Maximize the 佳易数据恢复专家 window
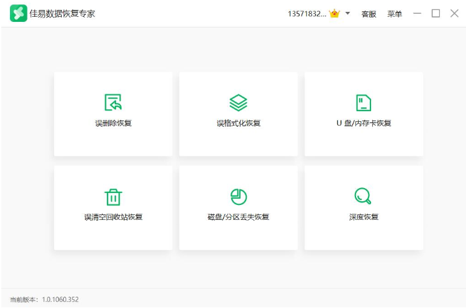Image resolution: width=466 pixels, height=308 pixels. click(x=436, y=14)
